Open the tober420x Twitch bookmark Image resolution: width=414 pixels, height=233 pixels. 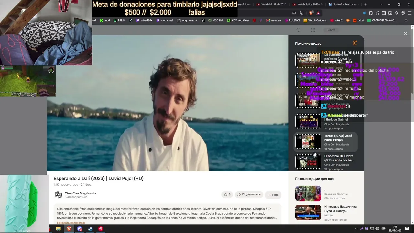click(144, 20)
